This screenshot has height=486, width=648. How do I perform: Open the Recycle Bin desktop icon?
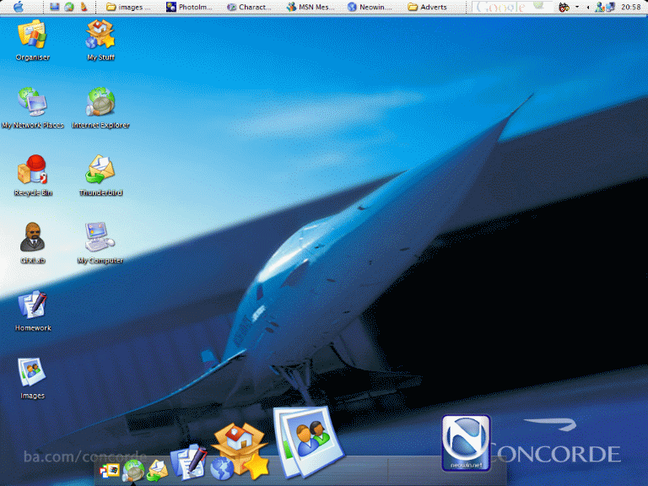(33, 175)
